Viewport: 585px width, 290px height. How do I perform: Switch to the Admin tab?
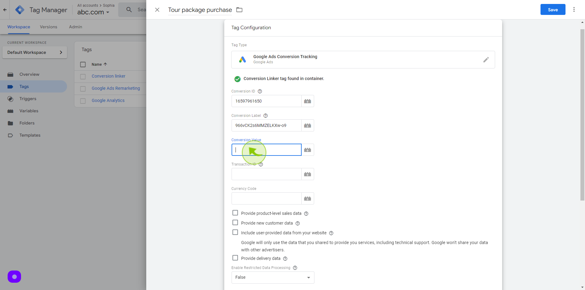(x=76, y=27)
